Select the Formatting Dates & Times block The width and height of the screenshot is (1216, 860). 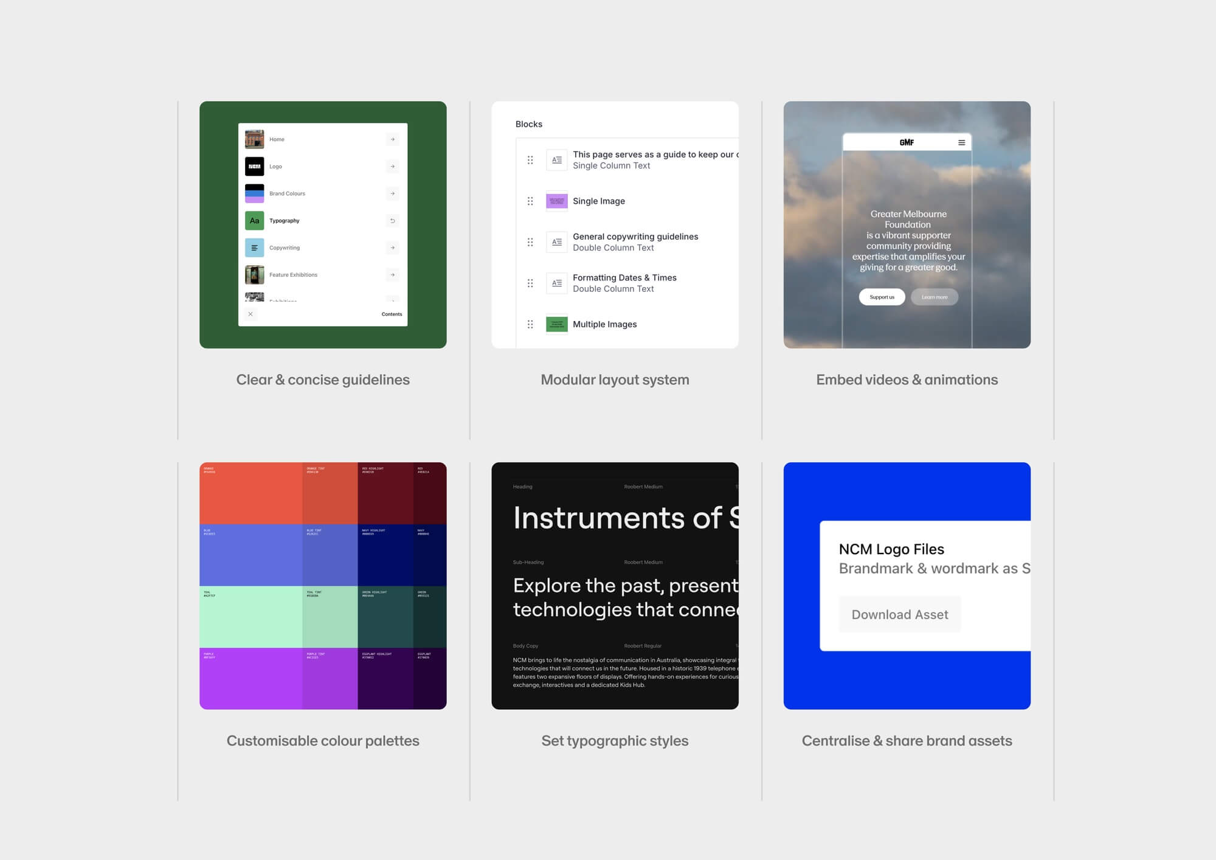627,283
